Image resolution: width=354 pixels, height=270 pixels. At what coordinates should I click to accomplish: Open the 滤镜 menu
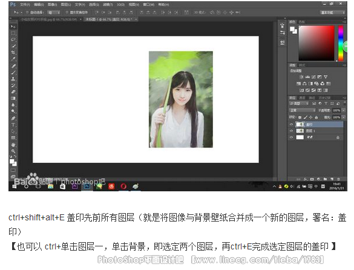point(108,4)
